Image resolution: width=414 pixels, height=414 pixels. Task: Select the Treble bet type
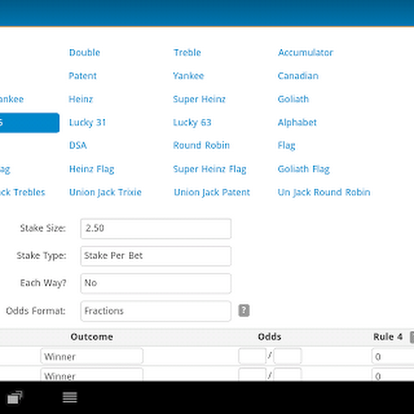coord(187,52)
